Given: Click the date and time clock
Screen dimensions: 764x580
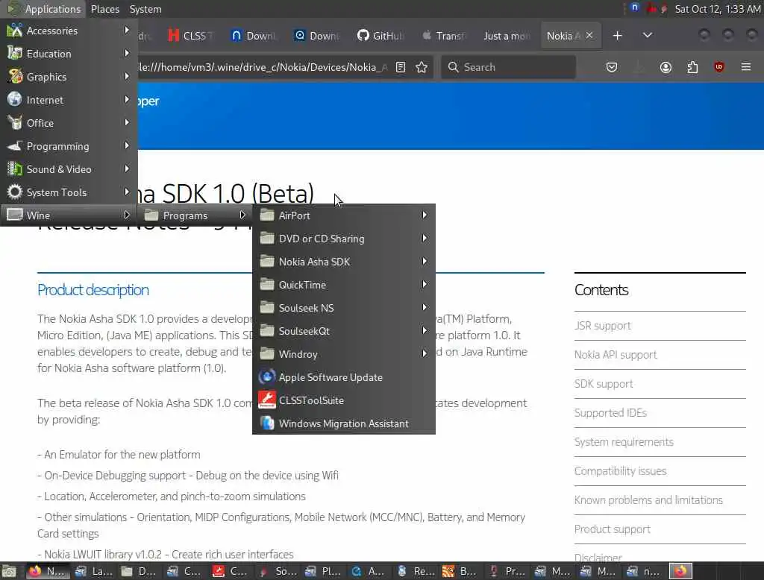Looking at the screenshot, I should [x=717, y=9].
